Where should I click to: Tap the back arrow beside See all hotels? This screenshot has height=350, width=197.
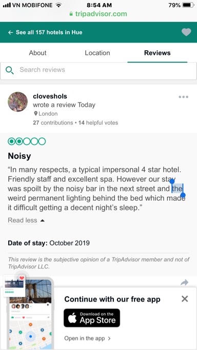click(x=10, y=33)
